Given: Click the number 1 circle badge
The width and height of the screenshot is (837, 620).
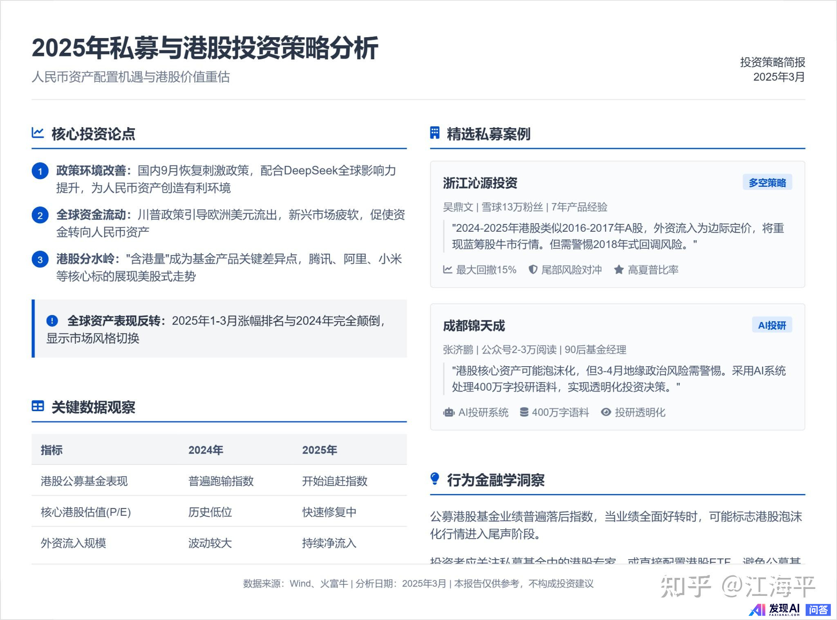Looking at the screenshot, I should [40, 171].
